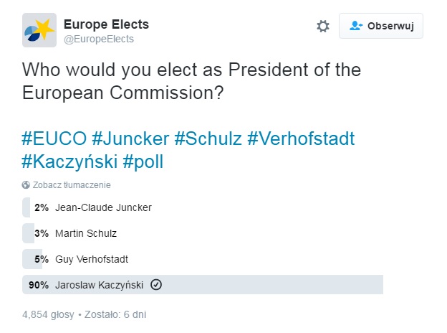Image resolution: width=447 pixels, height=333 pixels.
Task: Open the #Juncker hashtag
Action: pos(130,139)
